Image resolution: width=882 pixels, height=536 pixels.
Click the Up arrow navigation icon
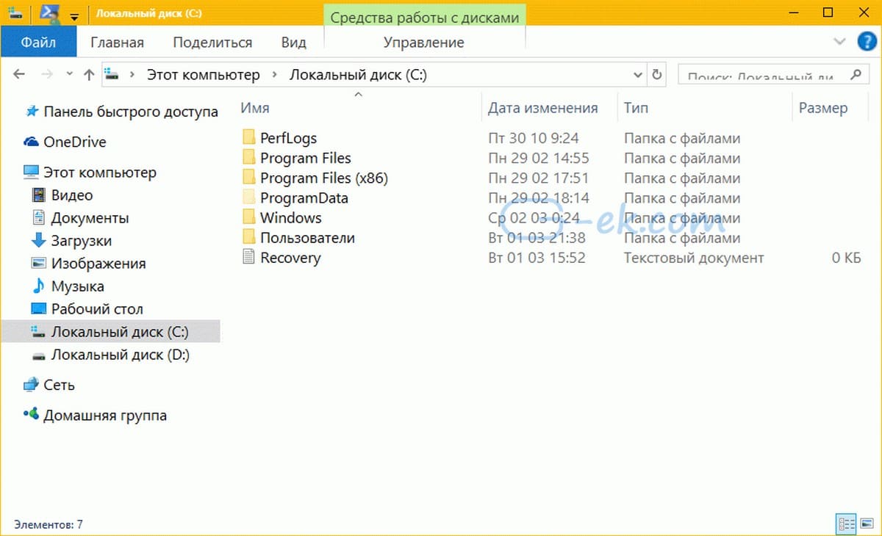click(89, 75)
